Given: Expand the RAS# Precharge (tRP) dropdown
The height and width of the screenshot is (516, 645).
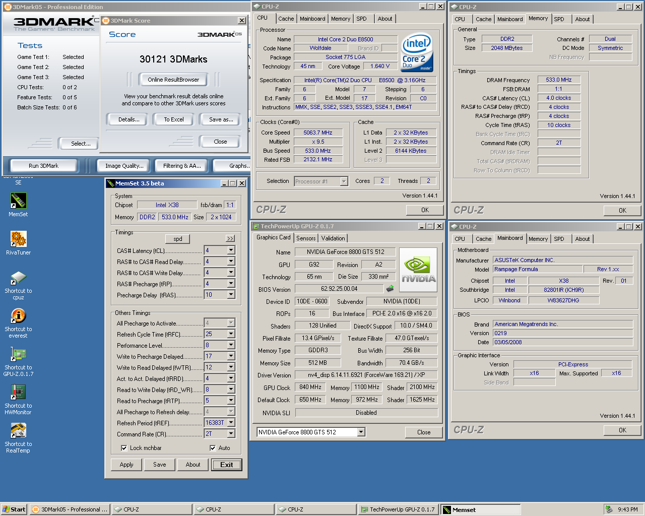Looking at the screenshot, I should (x=231, y=284).
